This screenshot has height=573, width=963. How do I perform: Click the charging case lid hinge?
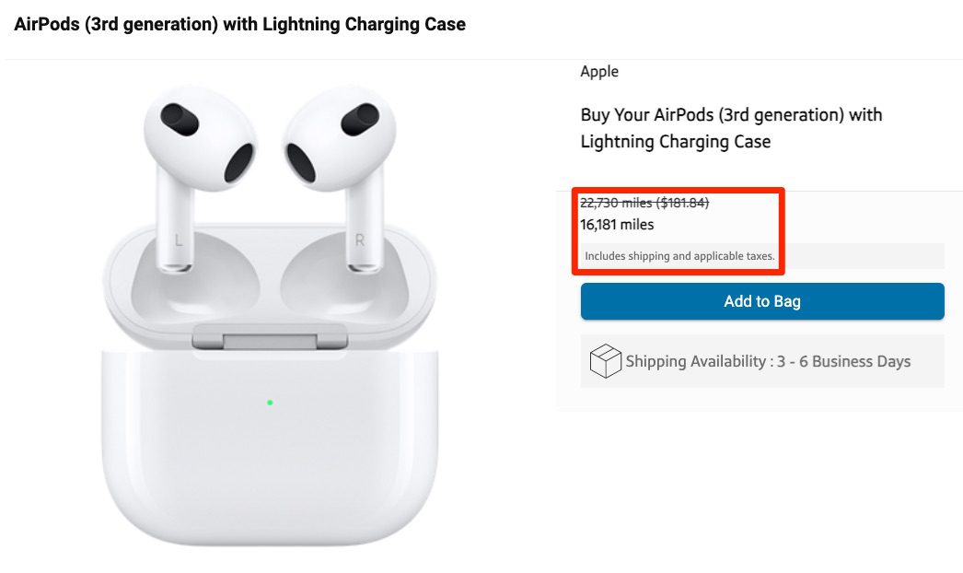pyautogui.click(x=272, y=341)
